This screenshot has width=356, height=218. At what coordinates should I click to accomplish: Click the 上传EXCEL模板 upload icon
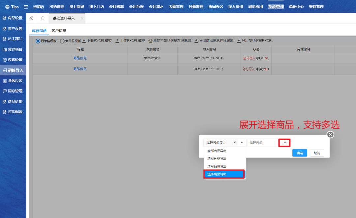[x=117, y=41]
